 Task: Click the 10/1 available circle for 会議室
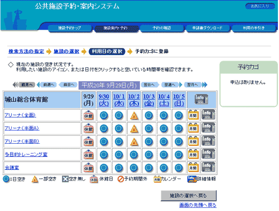point(119,168)
